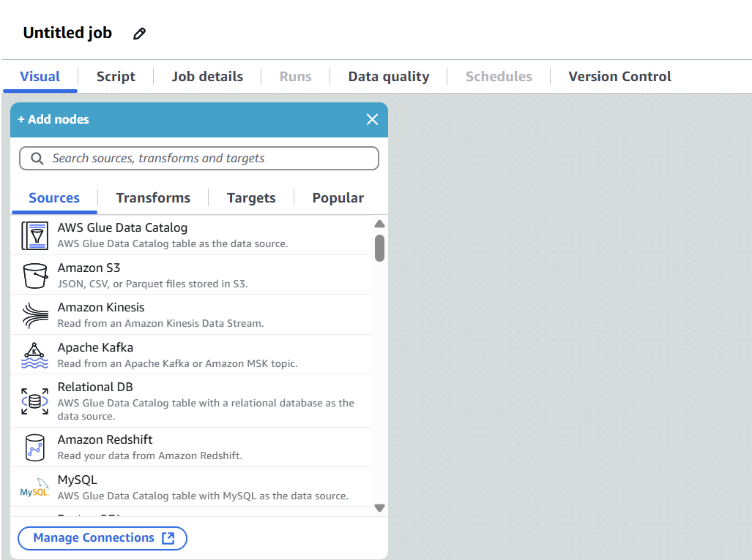Click 'Read from an Apache Kafka or Amazon MSK topic.'

click(x=177, y=364)
